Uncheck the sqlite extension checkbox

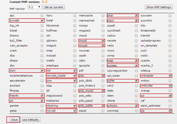136,81
